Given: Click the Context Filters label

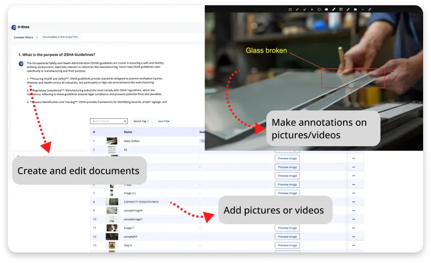Looking at the screenshot, I should coord(23,37).
